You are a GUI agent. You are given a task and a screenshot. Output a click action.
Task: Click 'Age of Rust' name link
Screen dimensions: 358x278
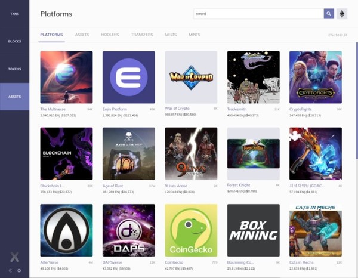point(113,186)
